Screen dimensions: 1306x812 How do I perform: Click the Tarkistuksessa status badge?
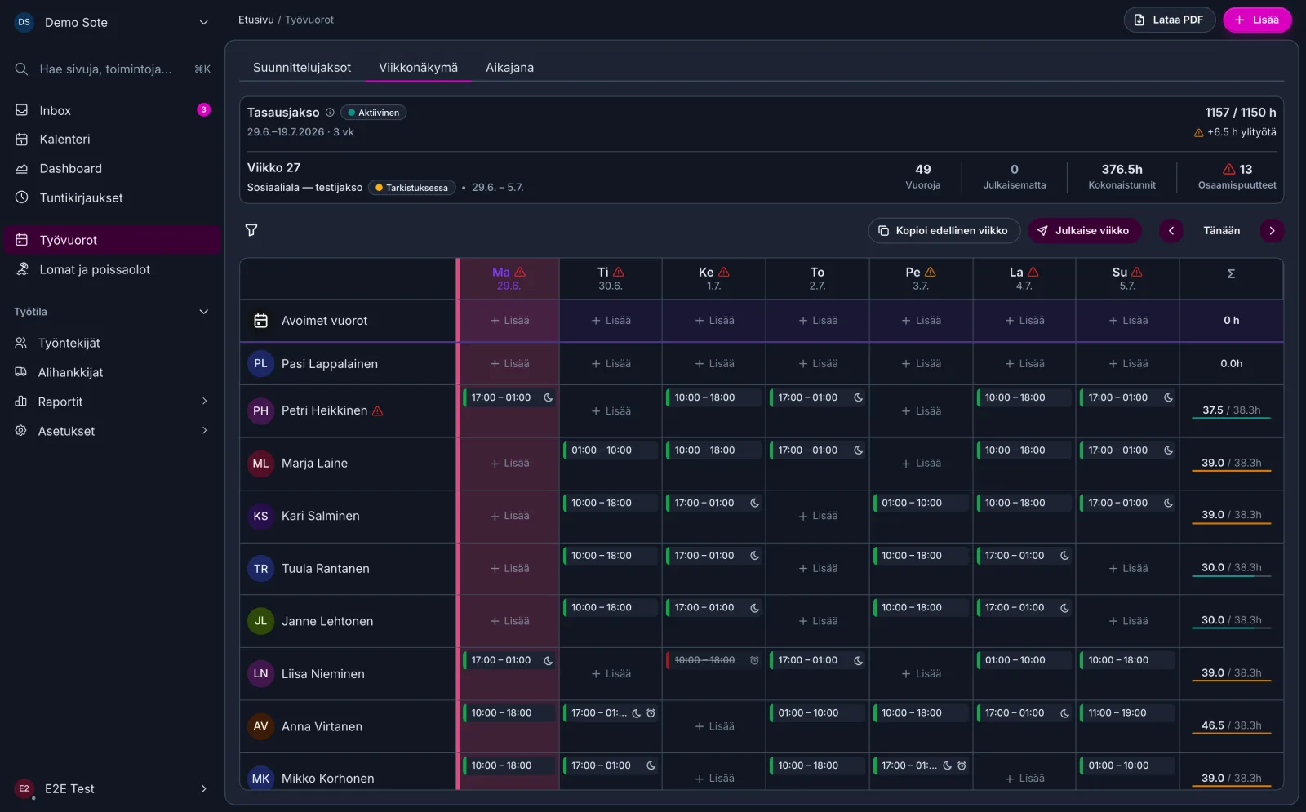coord(412,188)
